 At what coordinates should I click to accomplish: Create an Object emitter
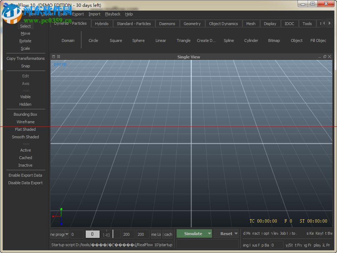click(296, 40)
